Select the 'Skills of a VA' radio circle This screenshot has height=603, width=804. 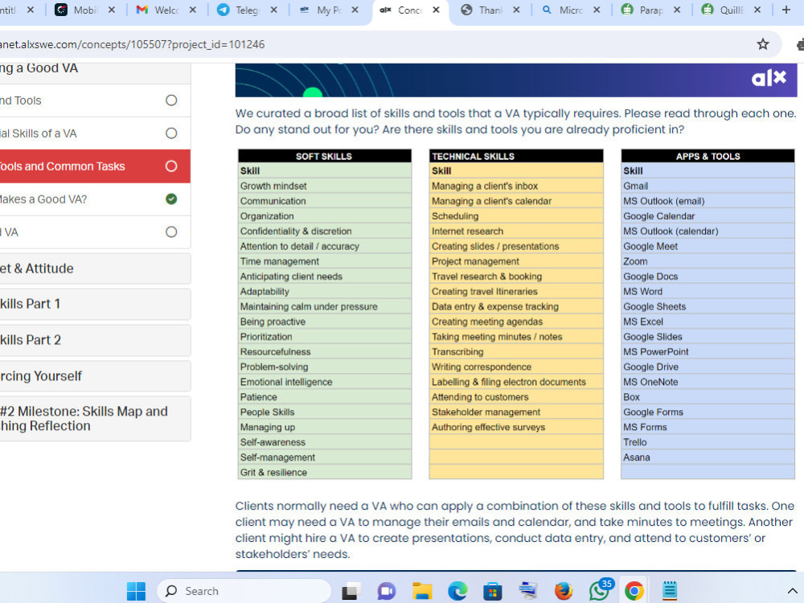point(171,133)
